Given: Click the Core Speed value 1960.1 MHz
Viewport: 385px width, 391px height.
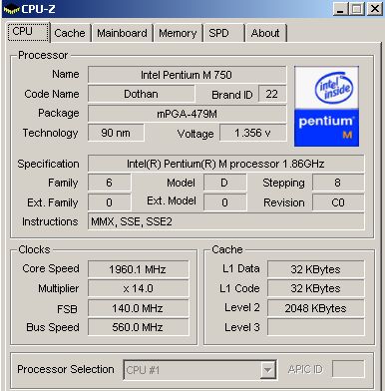Looking at the screenshot, I should (138, 269).
